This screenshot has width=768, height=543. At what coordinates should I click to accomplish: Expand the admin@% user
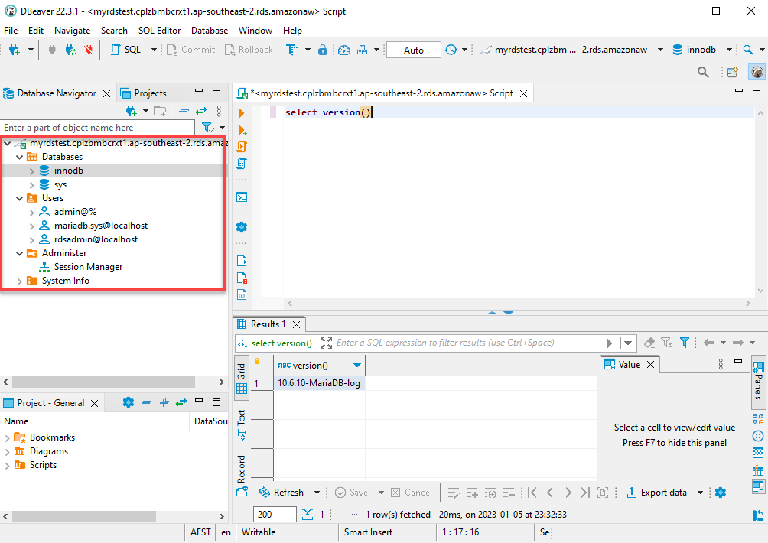(32, 212)
